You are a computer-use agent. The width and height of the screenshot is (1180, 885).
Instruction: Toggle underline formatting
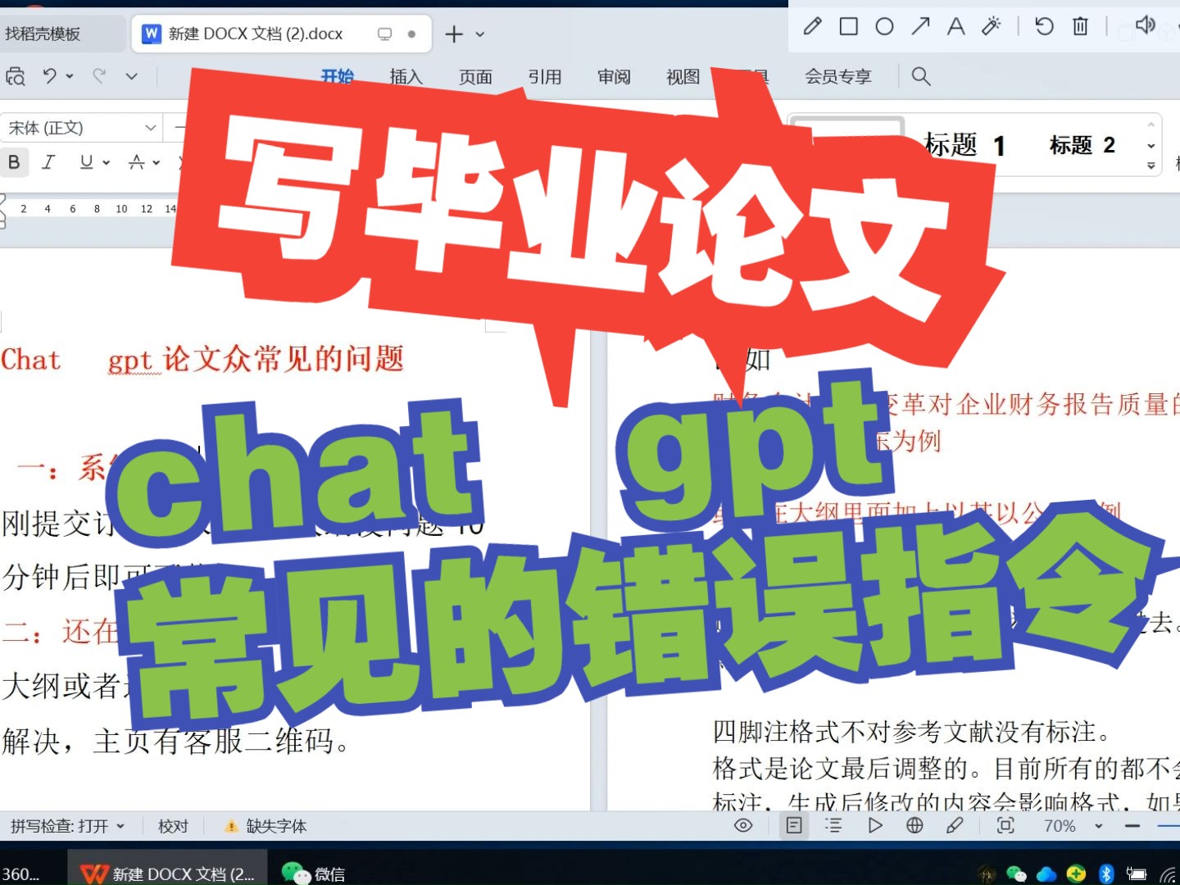(86, 161)
